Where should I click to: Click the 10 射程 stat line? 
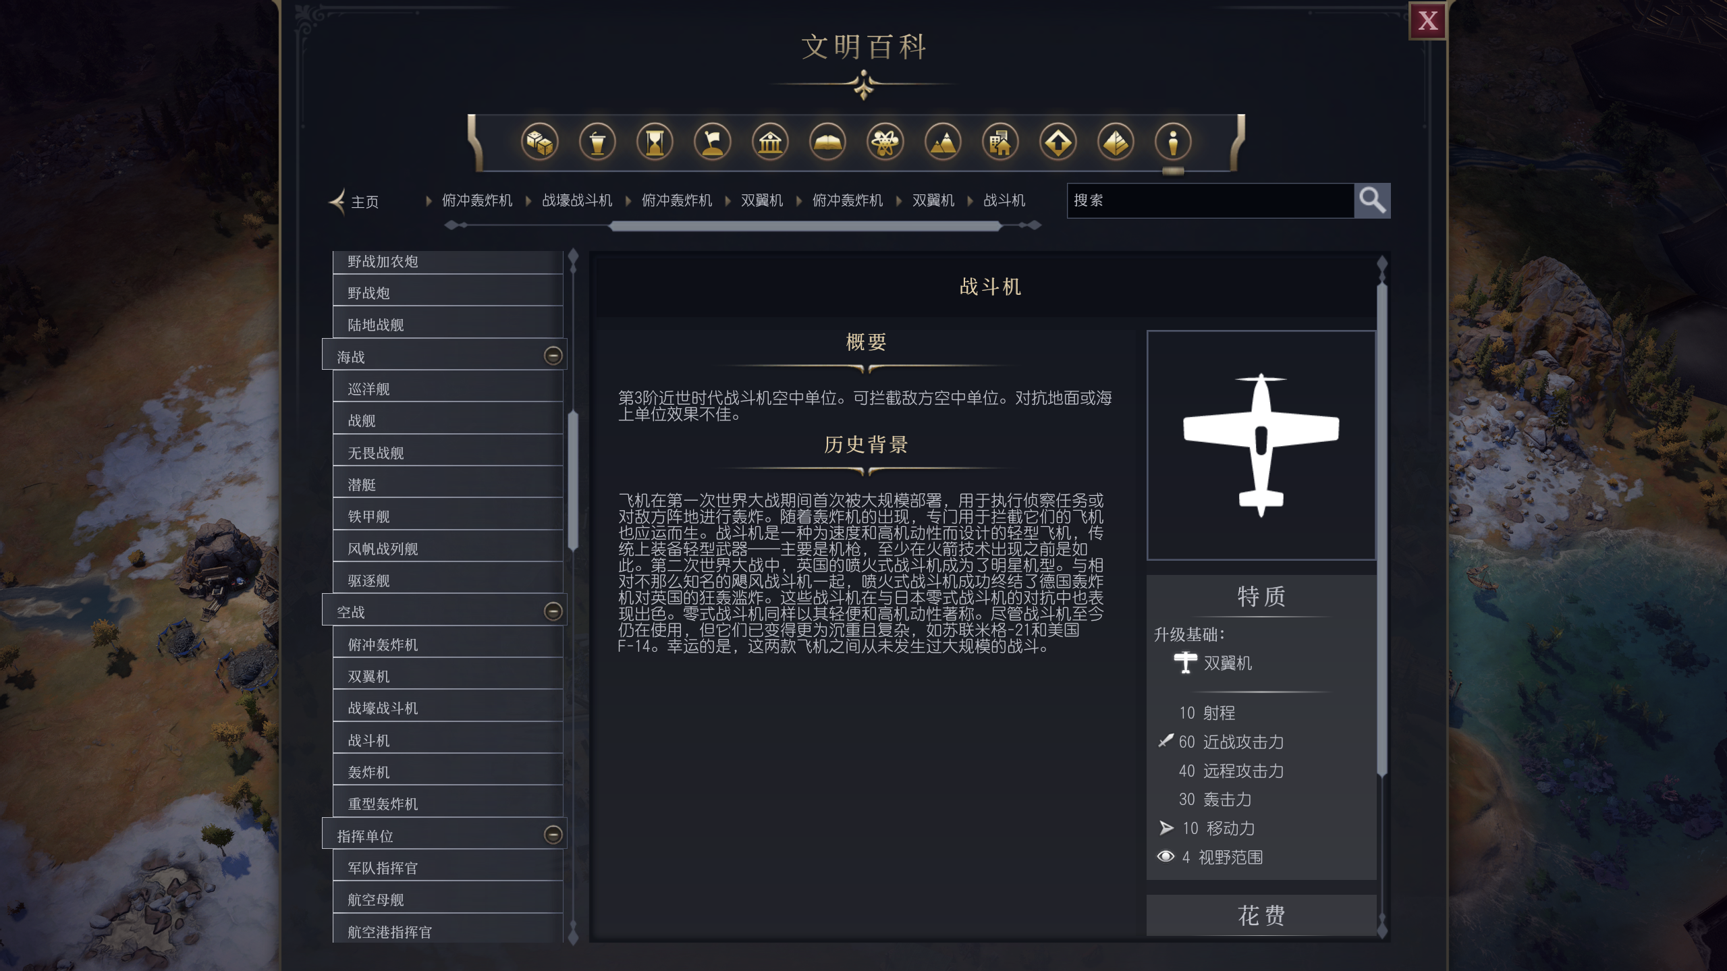point(1207,713)
